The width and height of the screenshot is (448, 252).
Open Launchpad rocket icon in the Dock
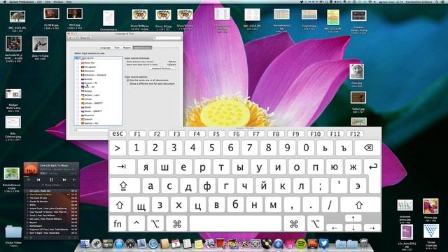click(97, 244)
